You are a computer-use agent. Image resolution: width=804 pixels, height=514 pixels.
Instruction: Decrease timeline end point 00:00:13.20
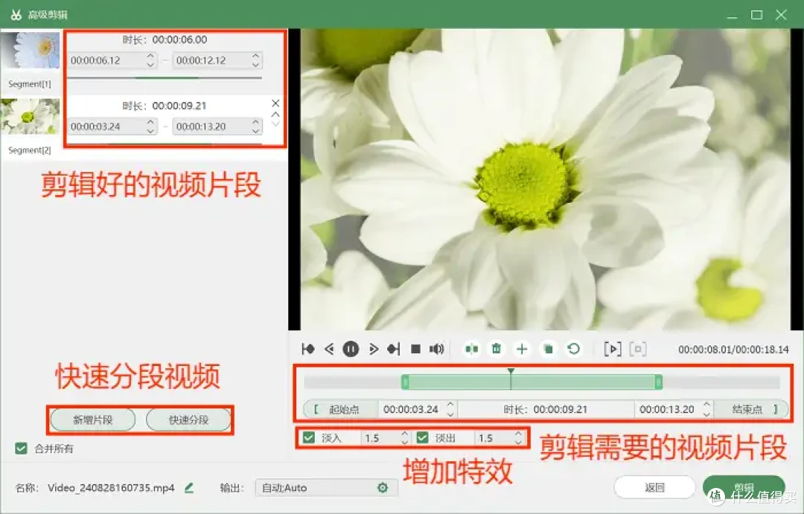(x=706, y=413)
